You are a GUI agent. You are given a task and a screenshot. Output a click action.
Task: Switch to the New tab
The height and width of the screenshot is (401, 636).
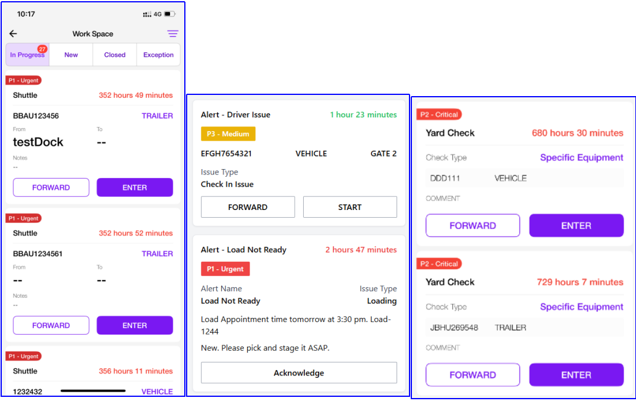click(x=71, y=55)
